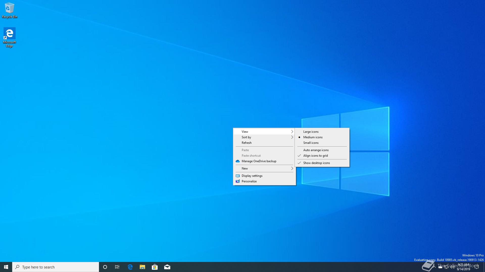Expand the Sort by submenu arrow
Screen dimensions: 485x272
pos(292,137)
